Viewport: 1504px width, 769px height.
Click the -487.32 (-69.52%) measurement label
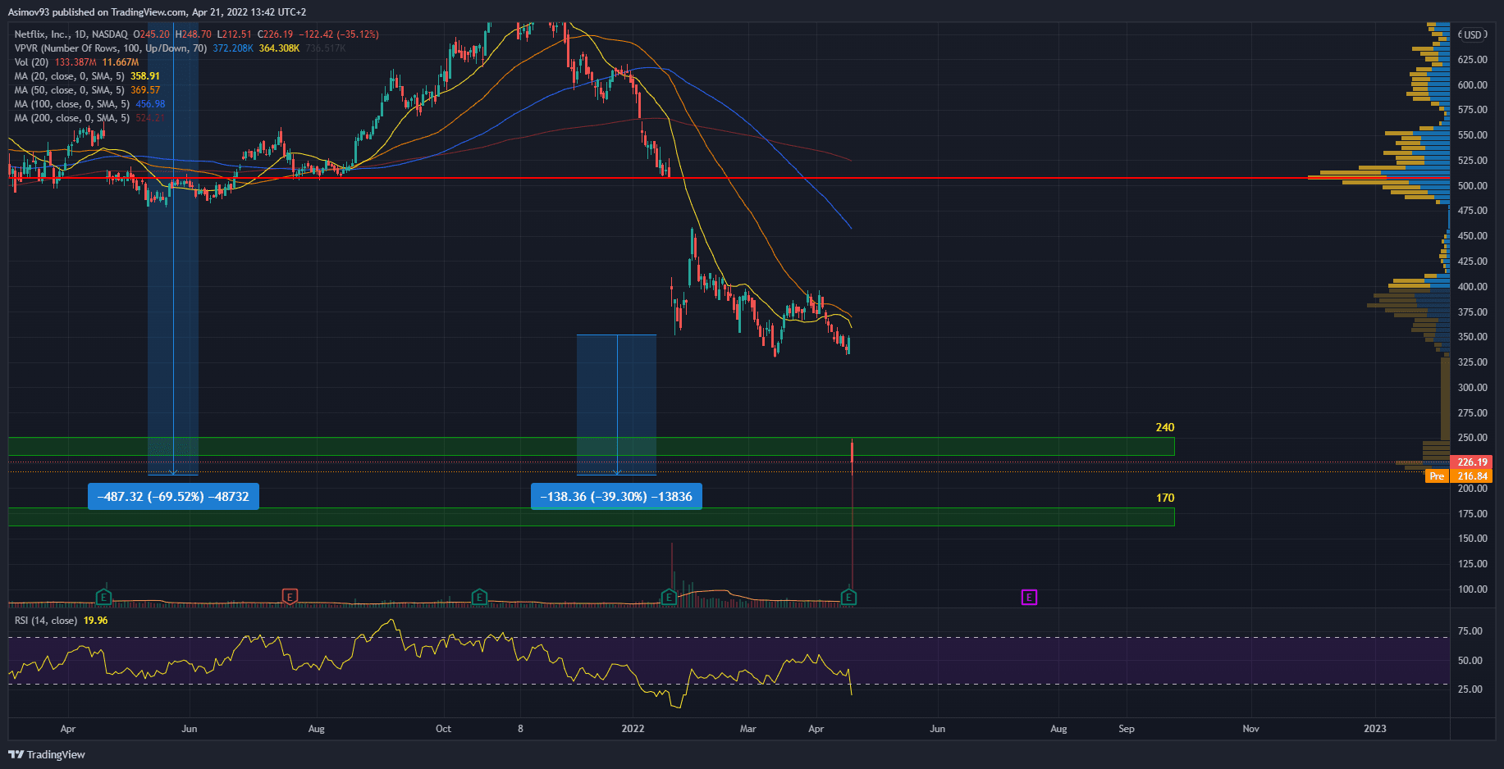click(173, 497)
